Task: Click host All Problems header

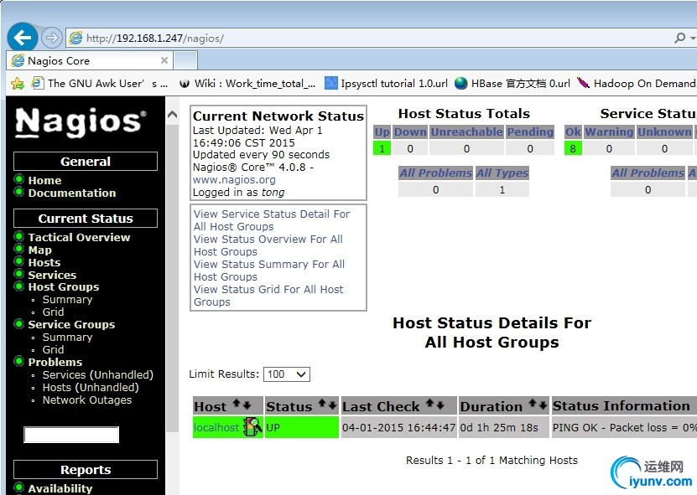Action: [435, 173]
